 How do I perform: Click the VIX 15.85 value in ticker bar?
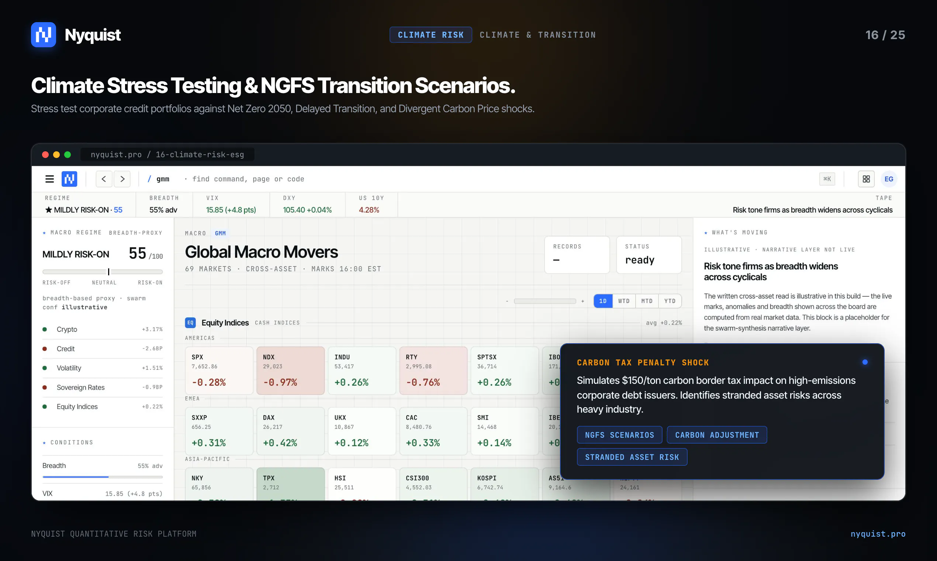231,210
